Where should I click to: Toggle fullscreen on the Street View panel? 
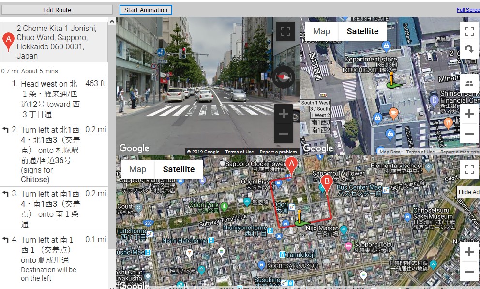(x=285, y=31)
